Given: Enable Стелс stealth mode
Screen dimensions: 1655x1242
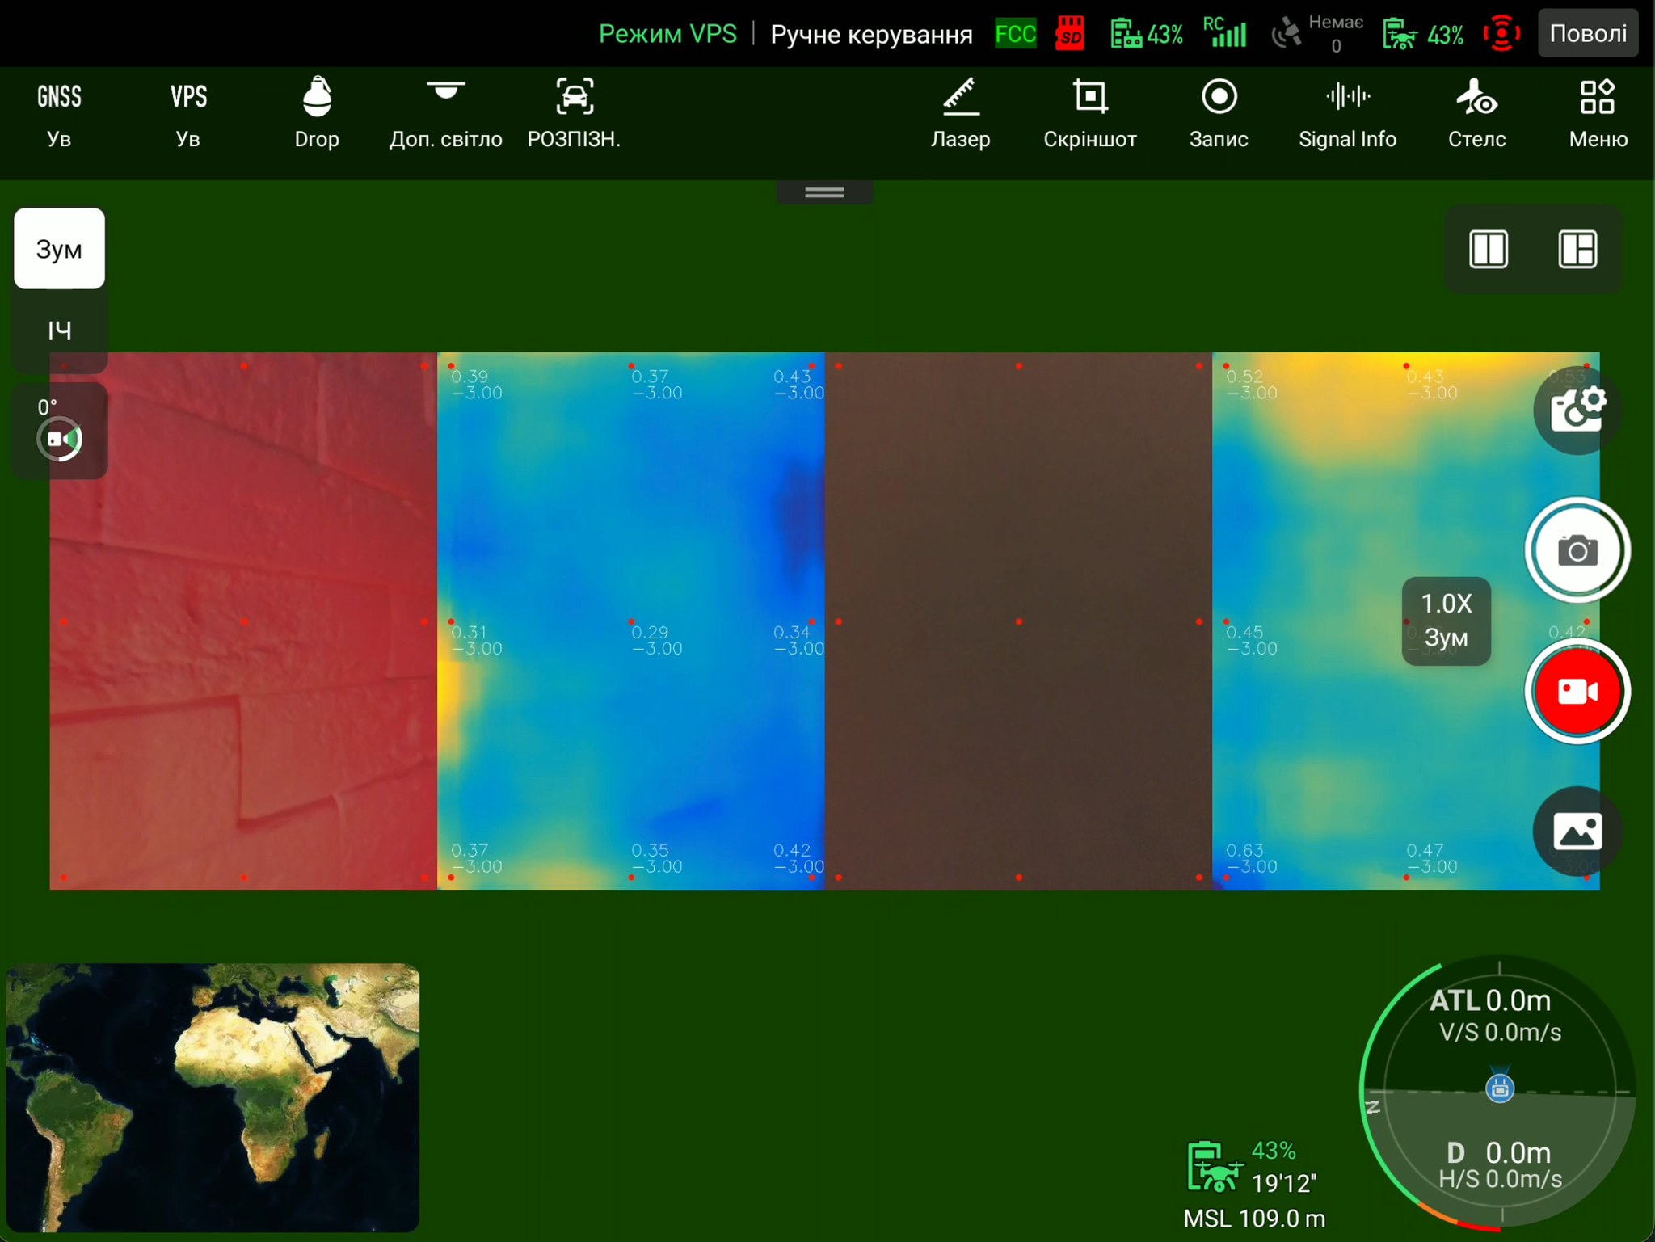Looking at the screenshot, I should coord(1476,113).
